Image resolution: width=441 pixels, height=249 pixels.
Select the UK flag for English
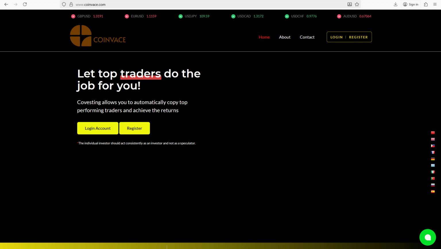[433, 139]
